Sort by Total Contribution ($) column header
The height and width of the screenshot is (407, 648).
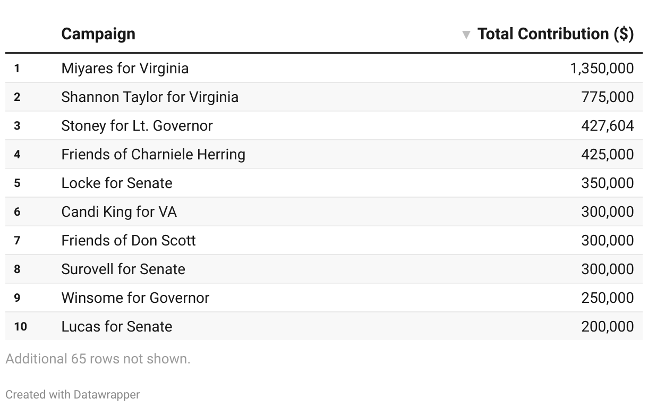(x=555, y=34)
